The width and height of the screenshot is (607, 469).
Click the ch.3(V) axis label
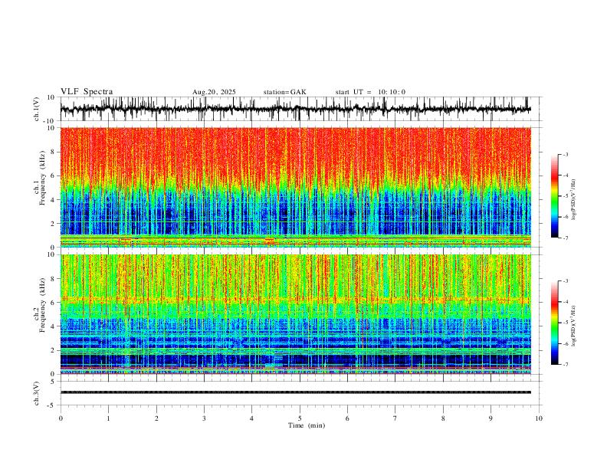tap(37, 393)
